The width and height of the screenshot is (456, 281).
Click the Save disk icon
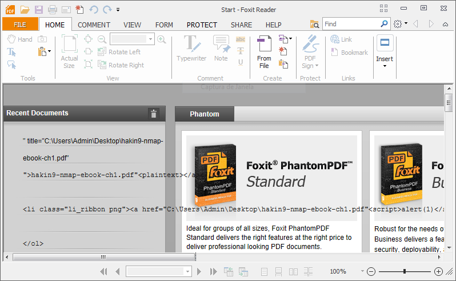(x=39, y=10)
